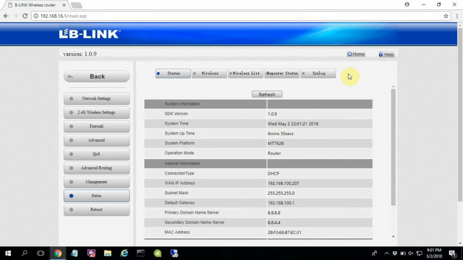View the Syslog tab
Viewport: 463px width, 260px height.
pos(318,74)
